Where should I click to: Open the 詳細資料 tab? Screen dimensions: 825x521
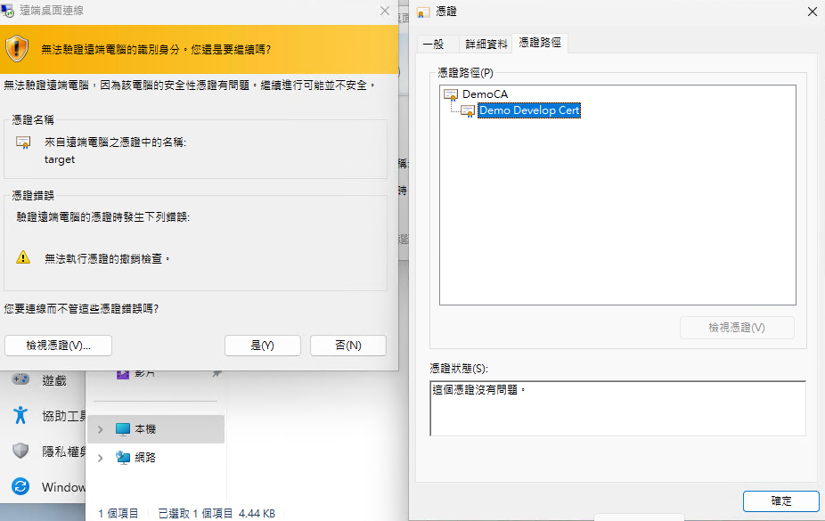[486, 44]
